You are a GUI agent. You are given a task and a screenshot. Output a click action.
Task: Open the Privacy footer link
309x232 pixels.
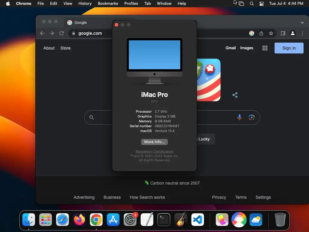(219, 197)
